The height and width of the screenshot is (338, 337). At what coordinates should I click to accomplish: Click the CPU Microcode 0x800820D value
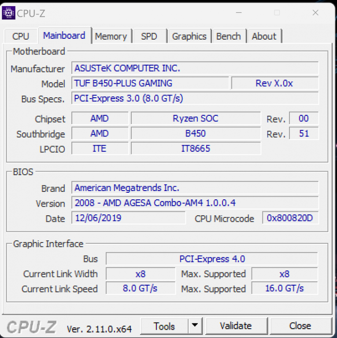pos(290,218)
